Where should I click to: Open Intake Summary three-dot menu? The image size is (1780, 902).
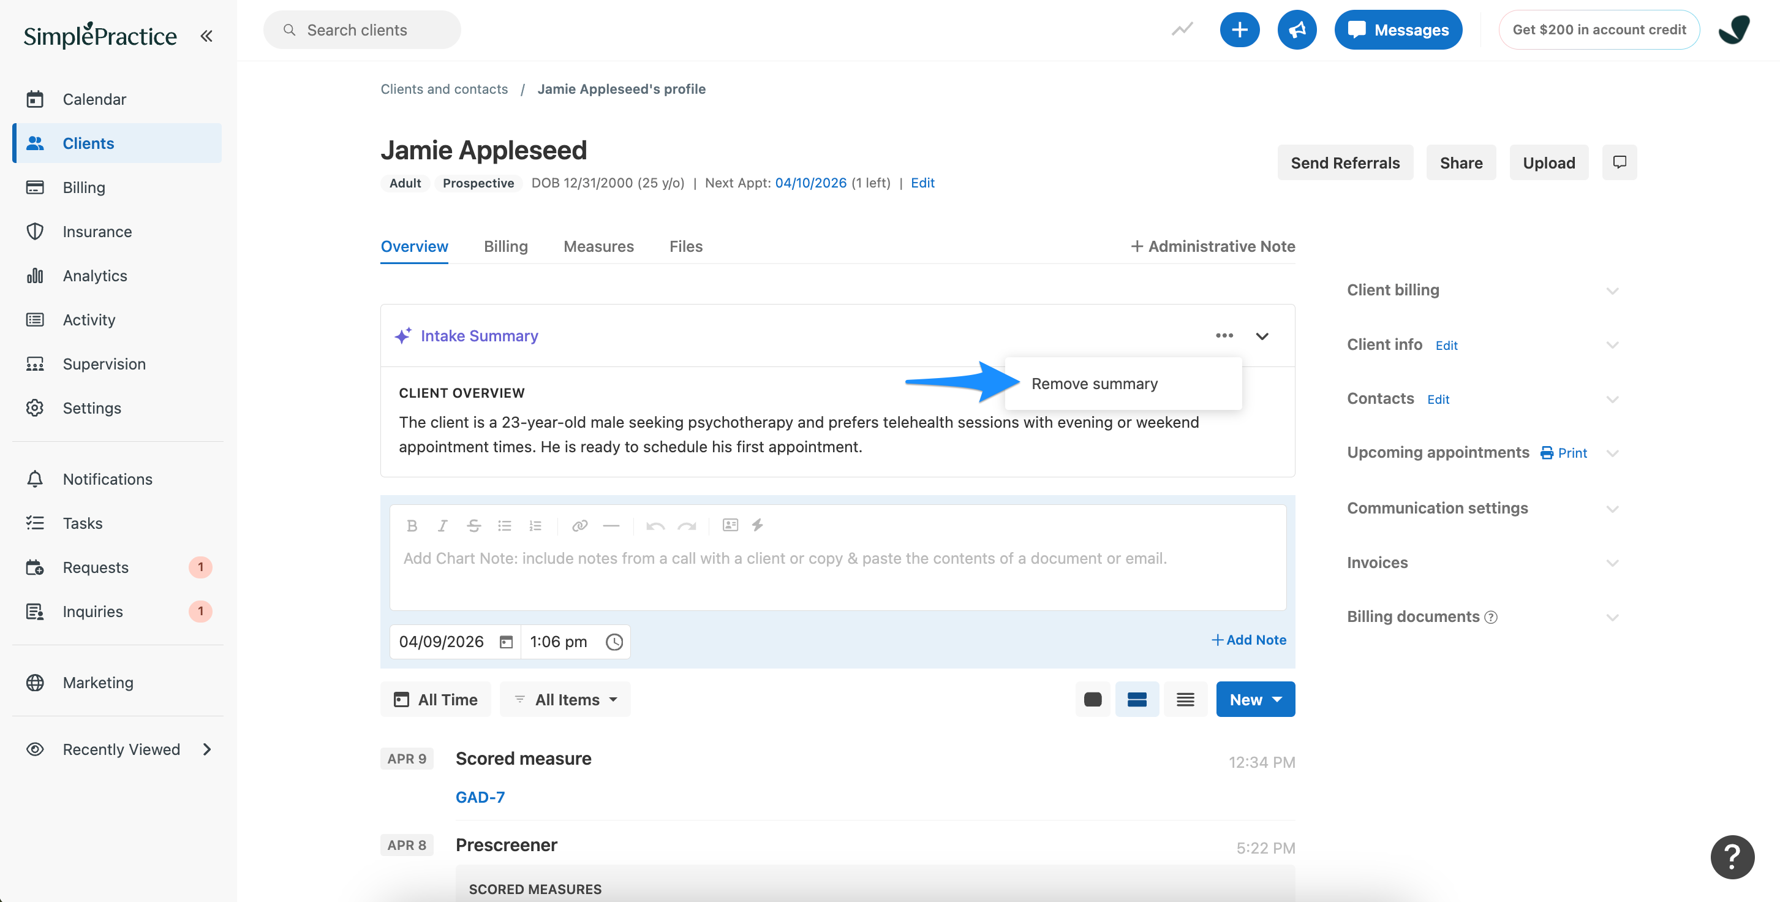pos(1224,336)
